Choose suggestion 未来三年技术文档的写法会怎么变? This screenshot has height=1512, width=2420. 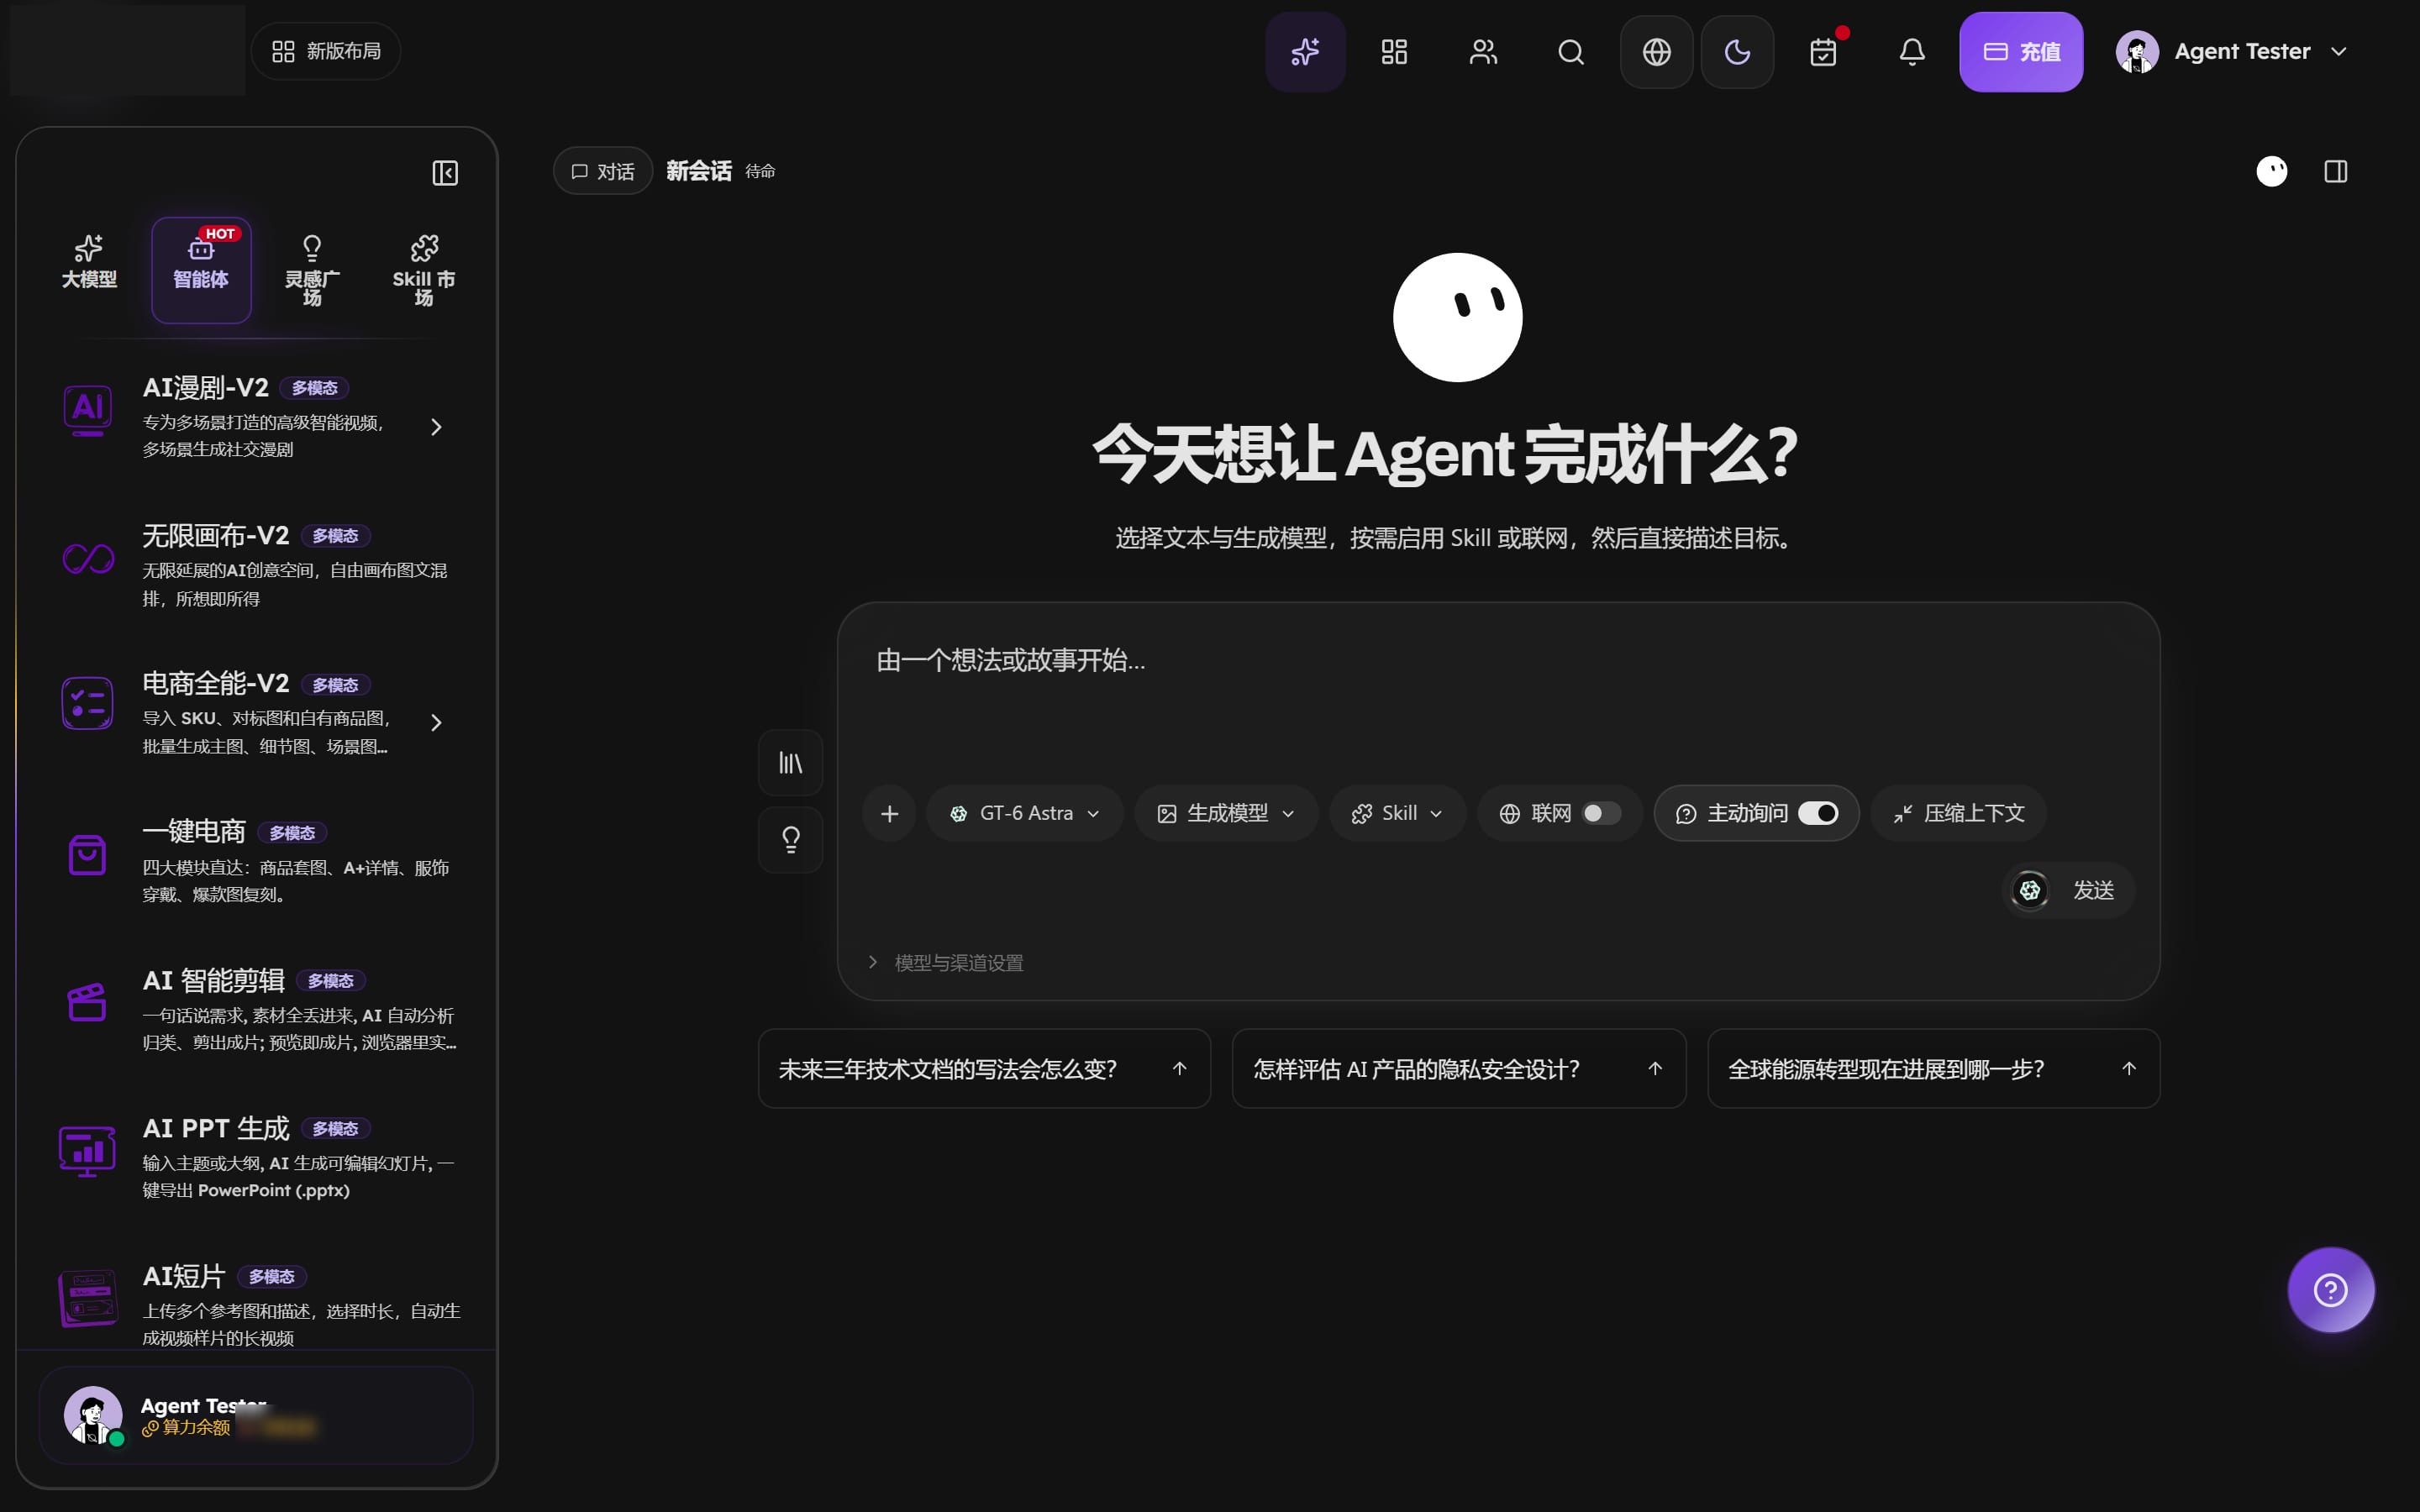point(985,1069)
